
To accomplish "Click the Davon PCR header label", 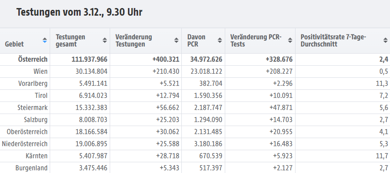I will click(196, 41).
